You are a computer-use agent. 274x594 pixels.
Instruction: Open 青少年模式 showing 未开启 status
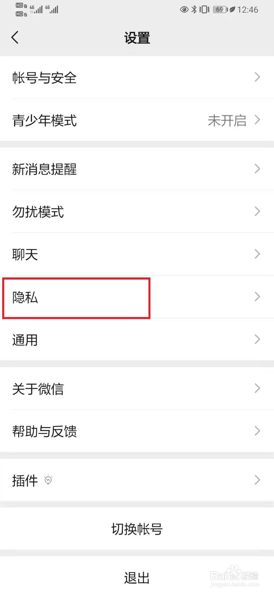[x=137, y=120]
